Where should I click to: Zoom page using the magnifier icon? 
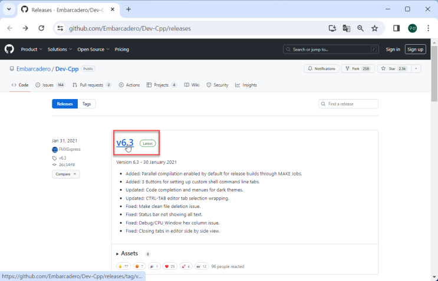coord(360,28)
